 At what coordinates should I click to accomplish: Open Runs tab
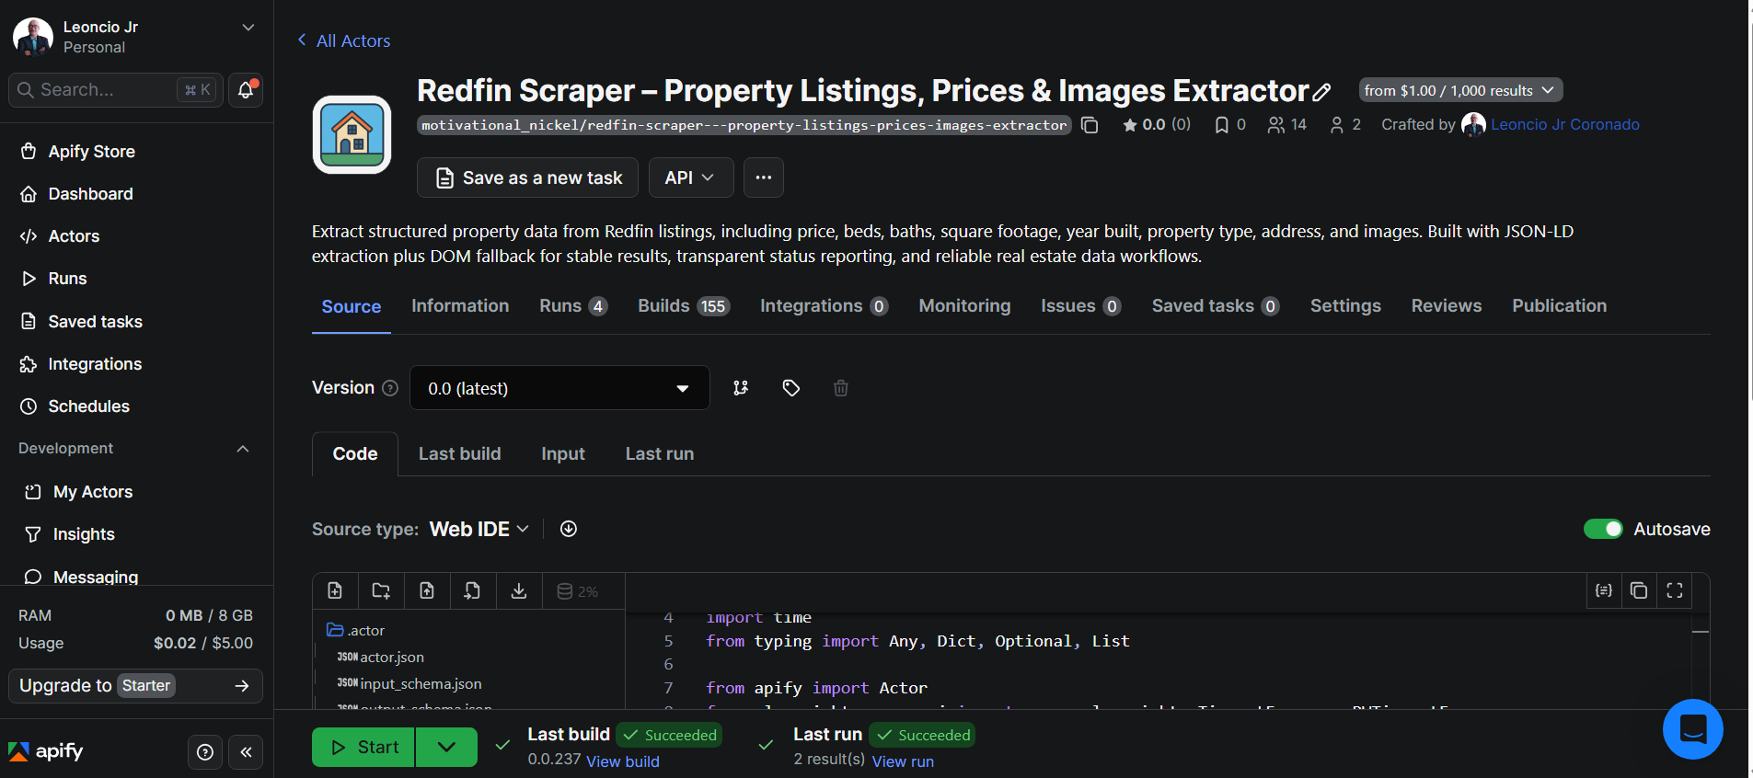pos(573,306)
